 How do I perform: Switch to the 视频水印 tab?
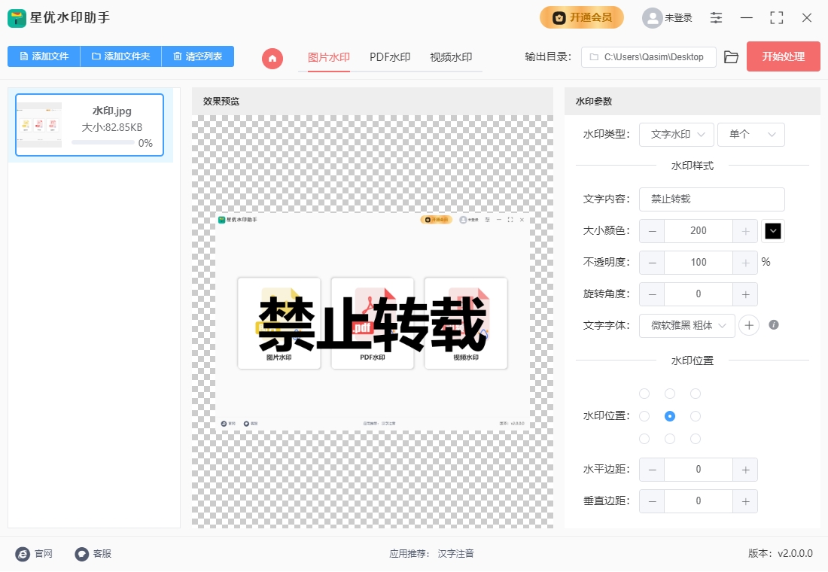pyautogui.click(x=451, y=57)
